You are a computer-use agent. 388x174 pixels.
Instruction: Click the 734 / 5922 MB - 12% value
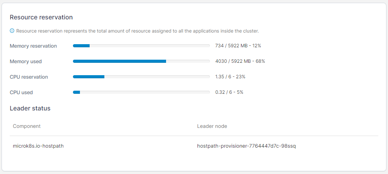click(238, 46)
